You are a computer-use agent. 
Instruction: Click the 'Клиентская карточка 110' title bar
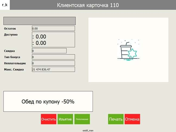[88, 5]
